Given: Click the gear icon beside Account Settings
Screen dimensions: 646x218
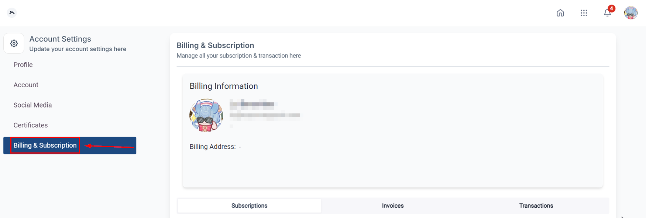Looking at the screenshot, I should (x=14, y=43).
